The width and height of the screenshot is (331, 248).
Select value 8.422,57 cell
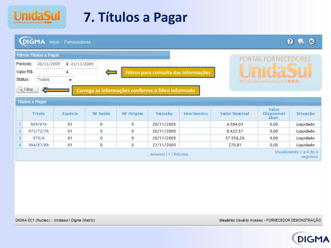234,131
